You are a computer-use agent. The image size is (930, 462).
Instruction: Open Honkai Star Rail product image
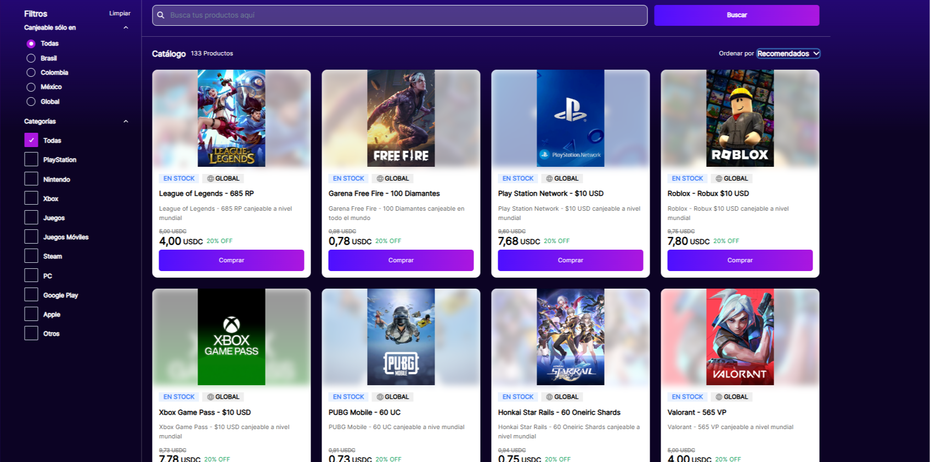[571, 337]
